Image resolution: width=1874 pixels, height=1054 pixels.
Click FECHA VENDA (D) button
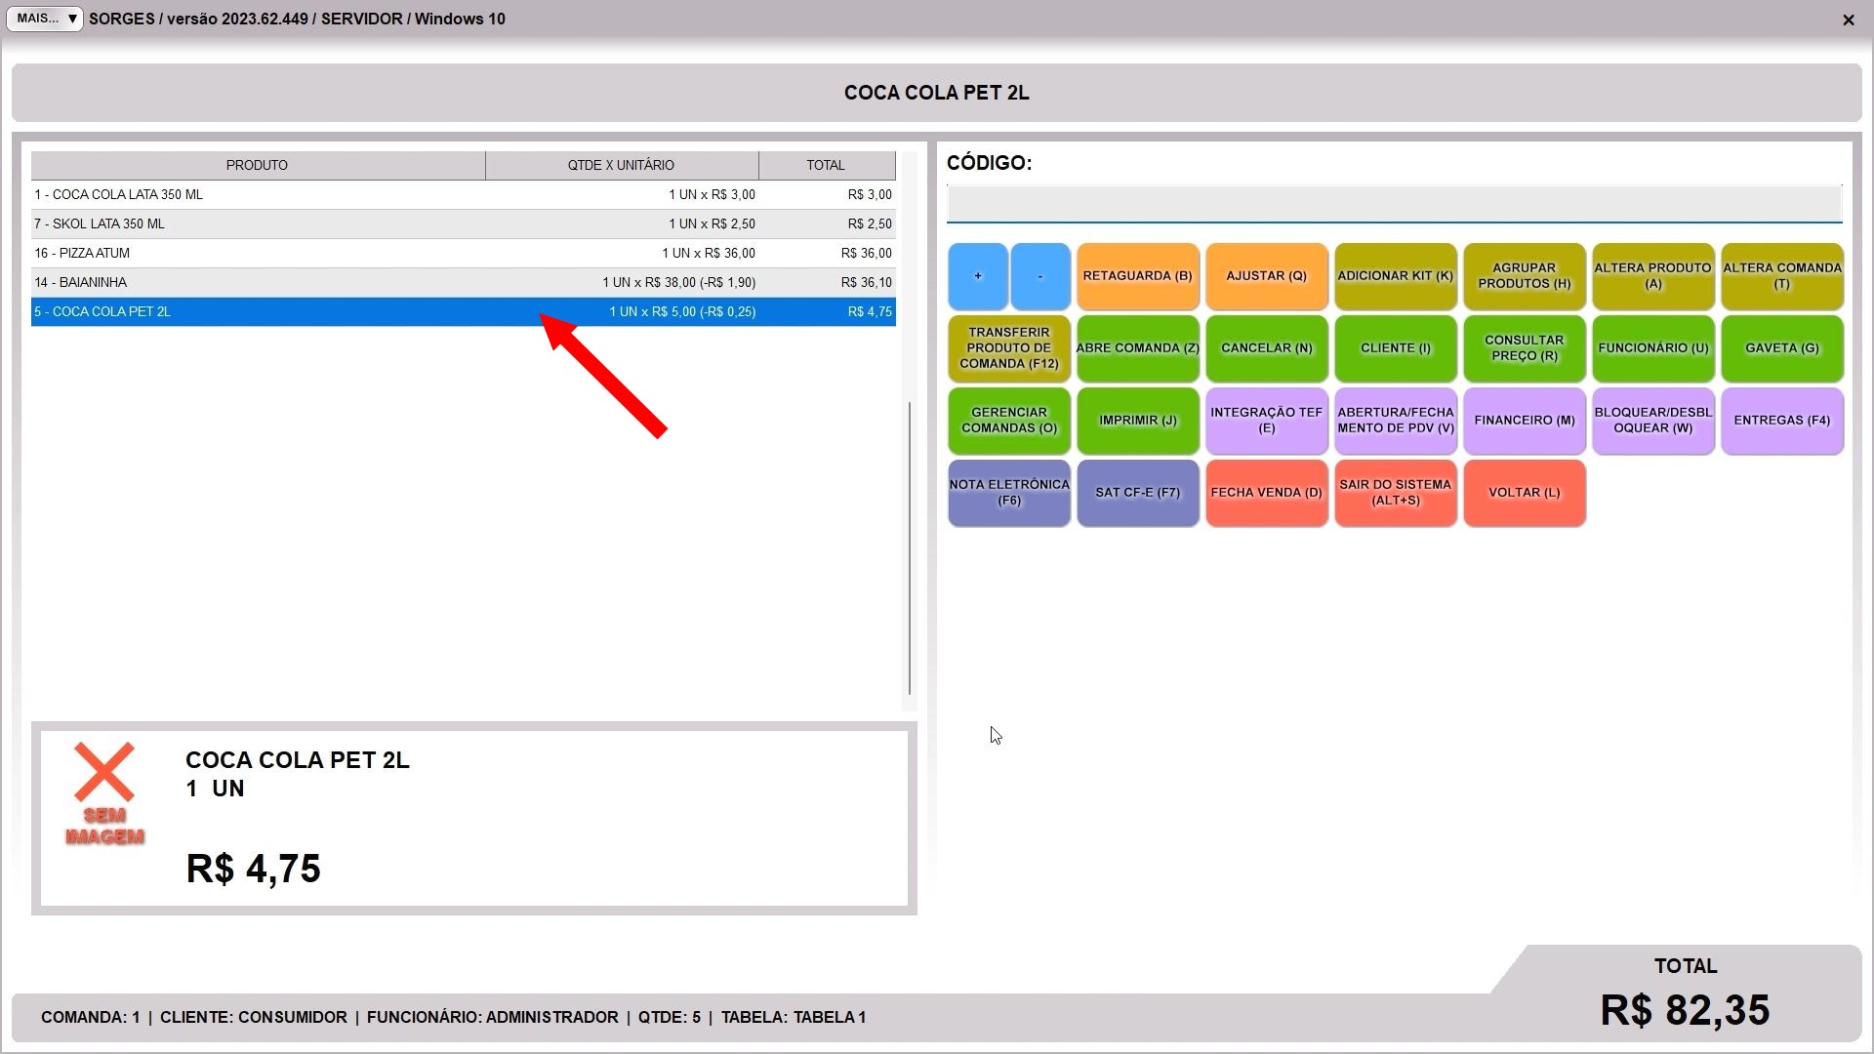click(x=1266, y=493)
